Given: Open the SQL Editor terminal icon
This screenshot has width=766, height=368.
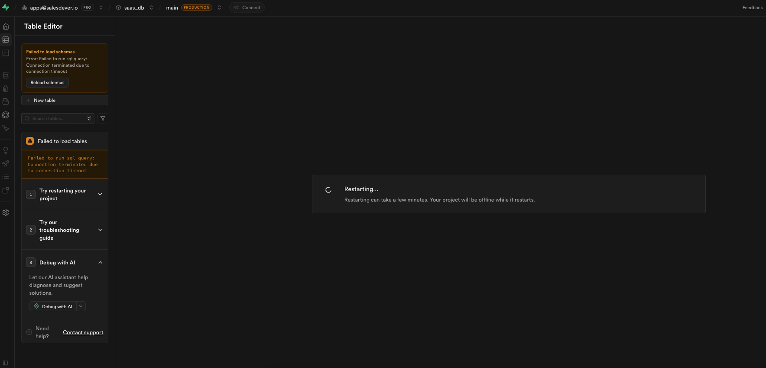Looking at the screenshot, I should (6, 53).
